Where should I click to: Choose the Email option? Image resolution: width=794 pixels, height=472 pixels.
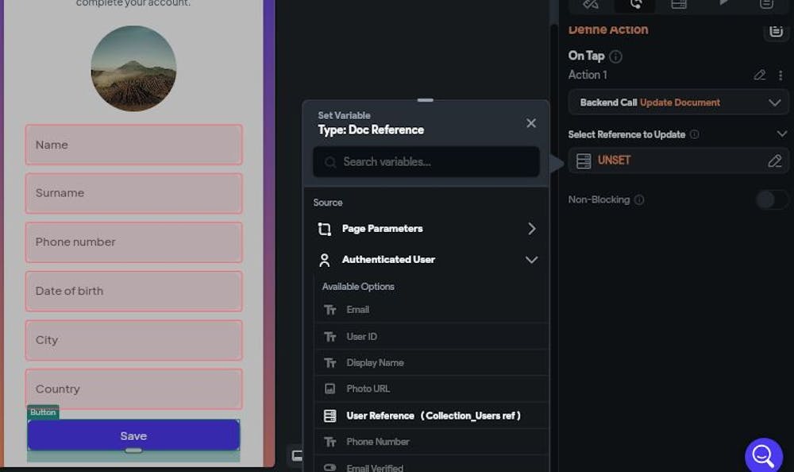431,310
